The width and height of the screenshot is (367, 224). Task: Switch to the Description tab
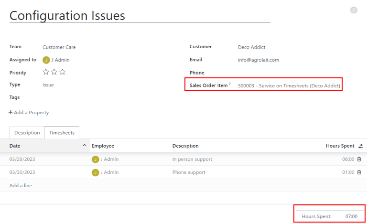tap(27, 133)
